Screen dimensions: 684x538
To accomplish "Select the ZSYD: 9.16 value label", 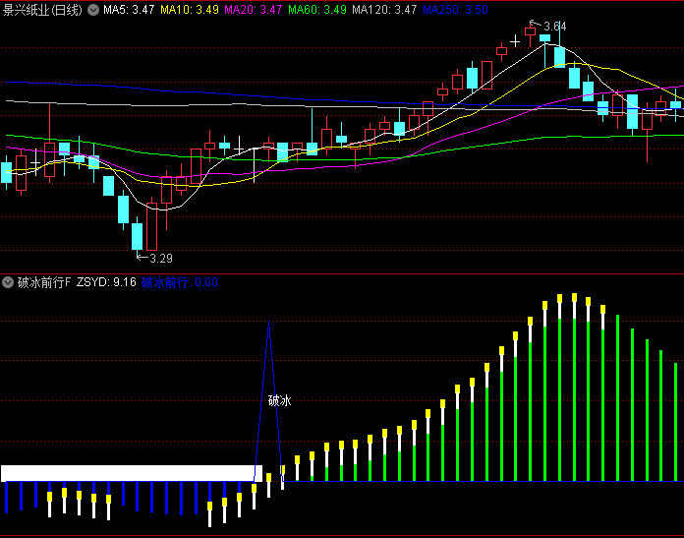I will [105, 282].
